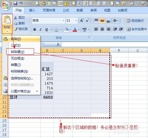
Task: Click the big Paste clipboard icon
Action: [x=7, y=20]
